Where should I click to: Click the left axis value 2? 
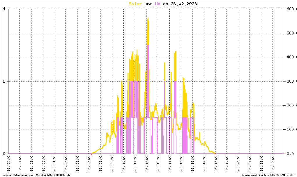(x=4, y=81)
